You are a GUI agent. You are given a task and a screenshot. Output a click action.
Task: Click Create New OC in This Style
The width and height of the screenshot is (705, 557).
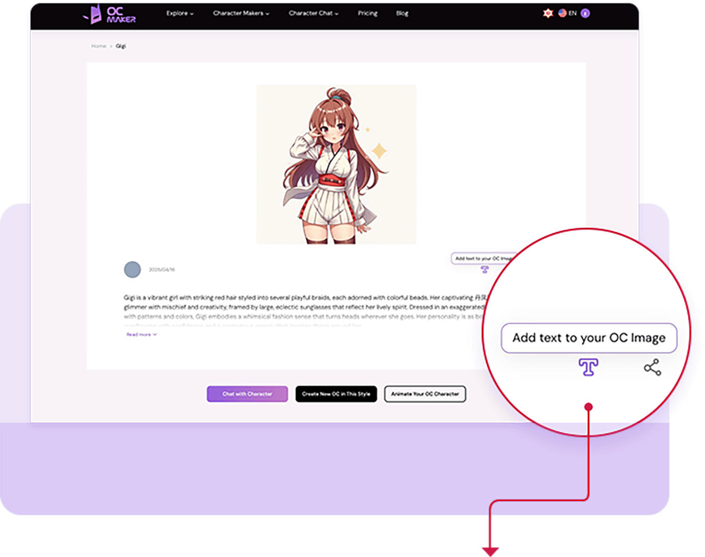[x=336, y=394]
